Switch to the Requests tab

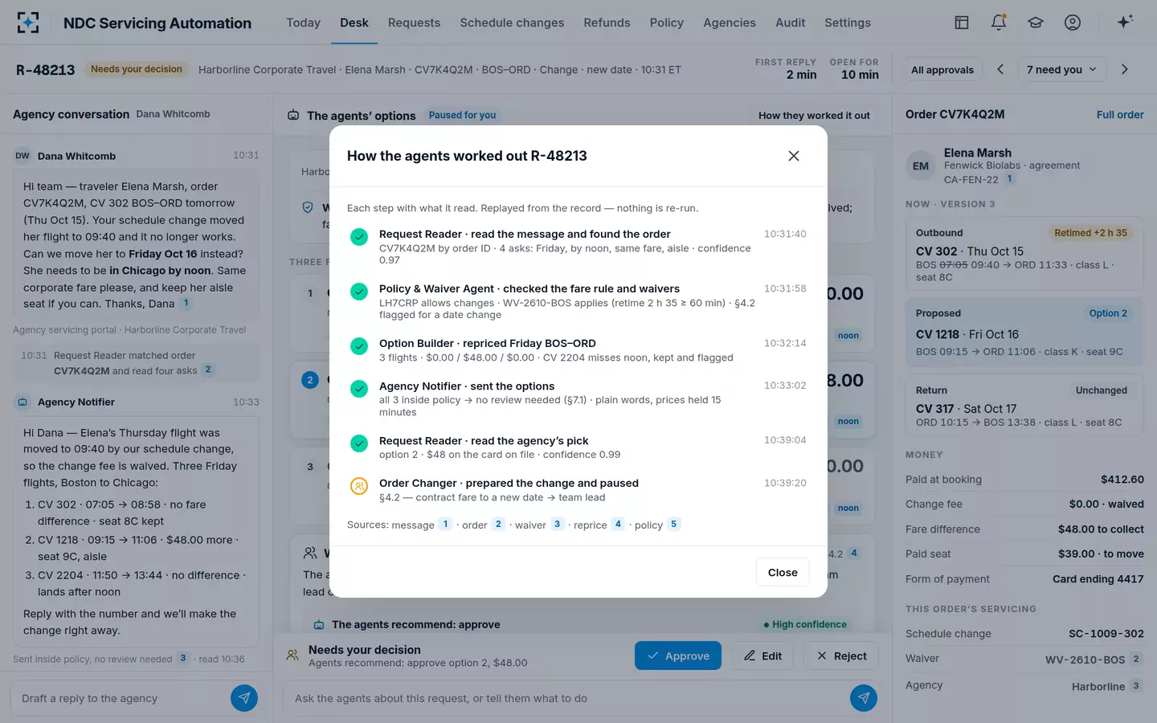(x=414, y=22)
